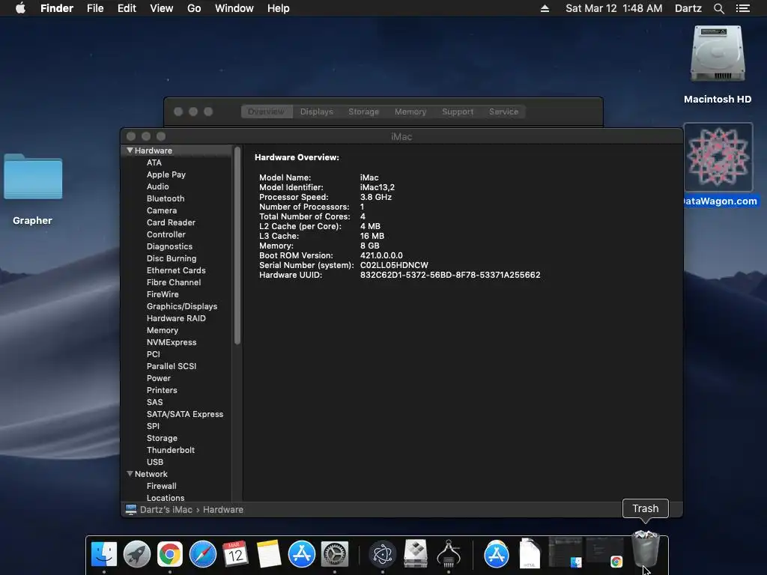Open the Window menu
This screenshot has width=767, height=575.
[x=234, y=8]
